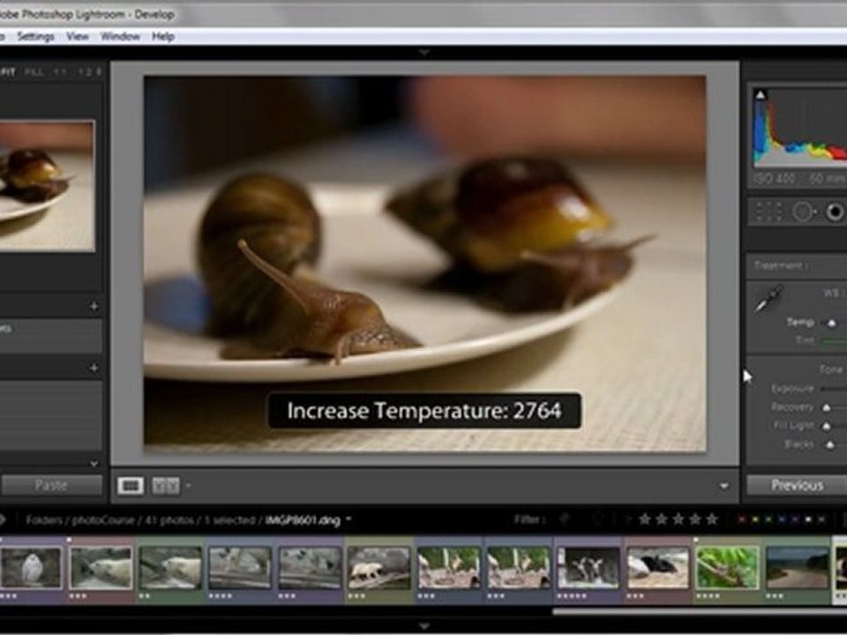Select polar bear walking on log thumbnail
The width and height of the screenshot is (847, 635).
[379, 567]
